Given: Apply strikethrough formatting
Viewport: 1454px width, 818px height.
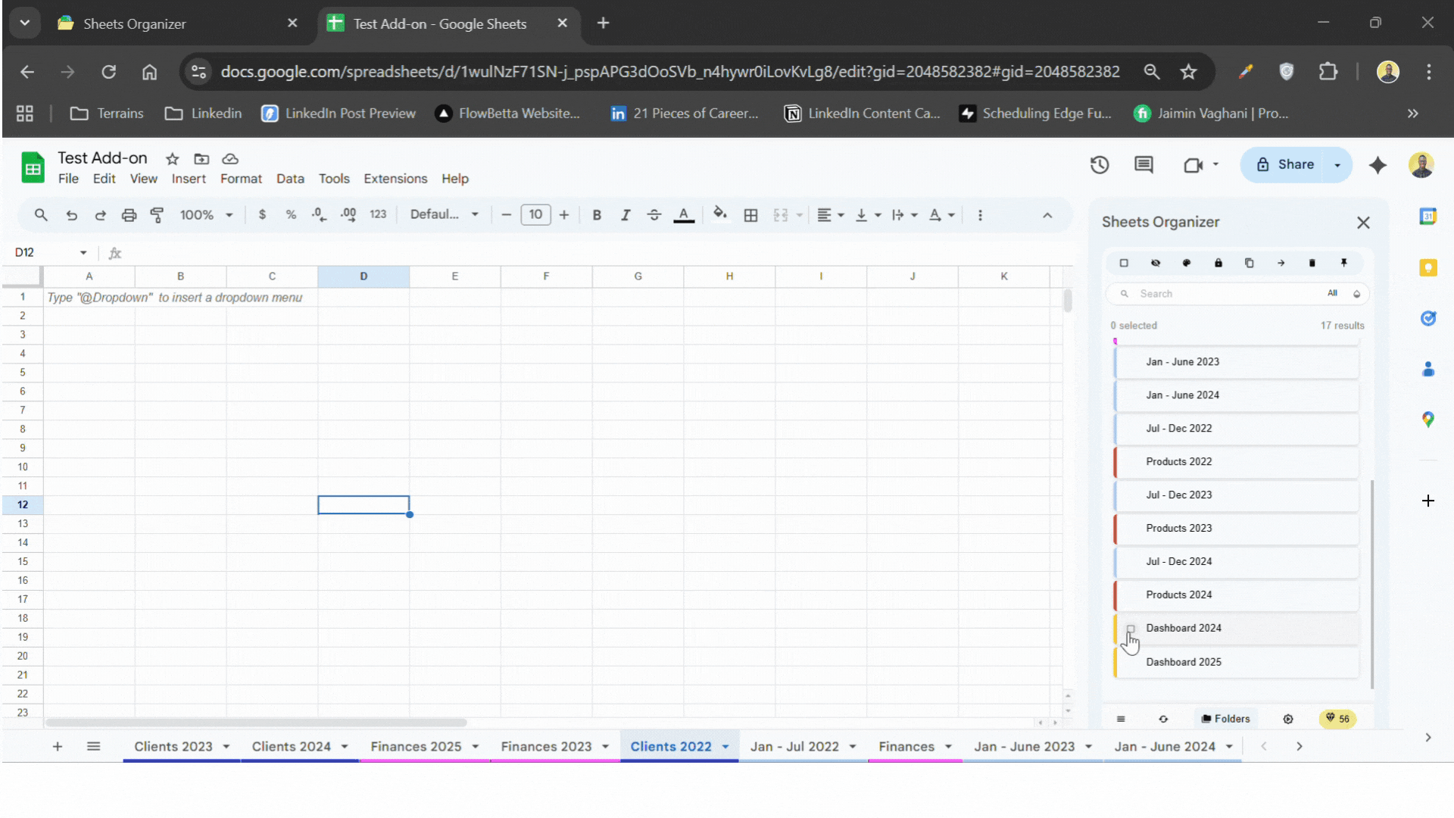Looking at the screenshot, I should pos(654,215).
